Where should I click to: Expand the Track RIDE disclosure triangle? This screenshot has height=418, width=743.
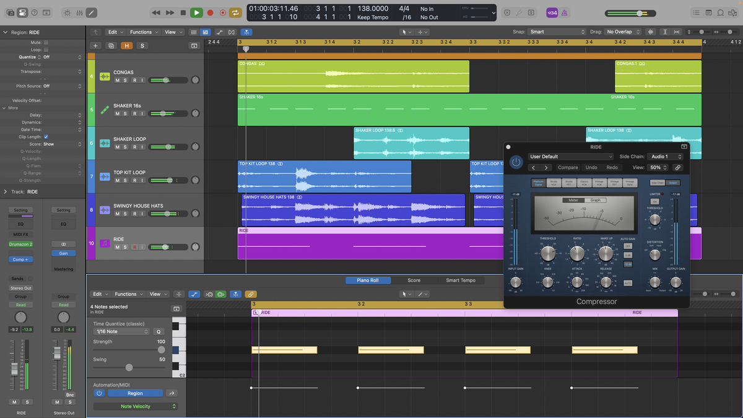point(5,192)
